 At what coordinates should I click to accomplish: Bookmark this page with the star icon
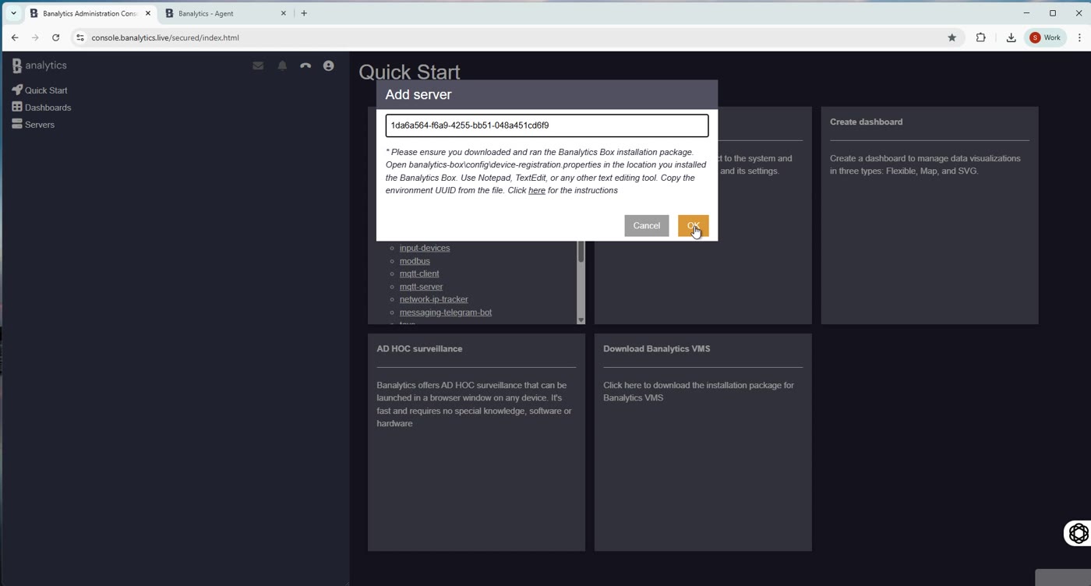tap(952, 37)
